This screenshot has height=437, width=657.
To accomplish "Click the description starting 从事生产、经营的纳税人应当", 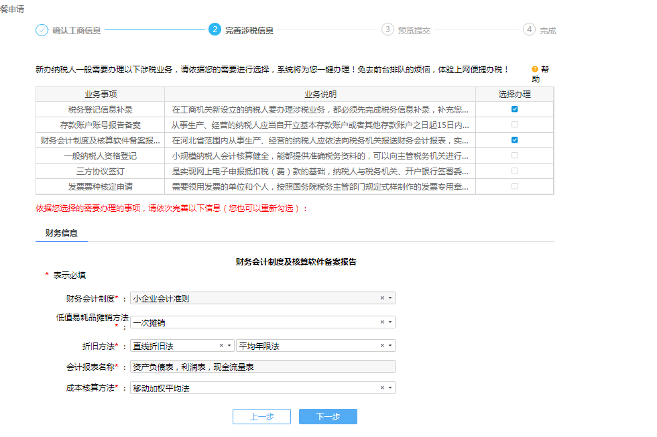I will point(320,125).
